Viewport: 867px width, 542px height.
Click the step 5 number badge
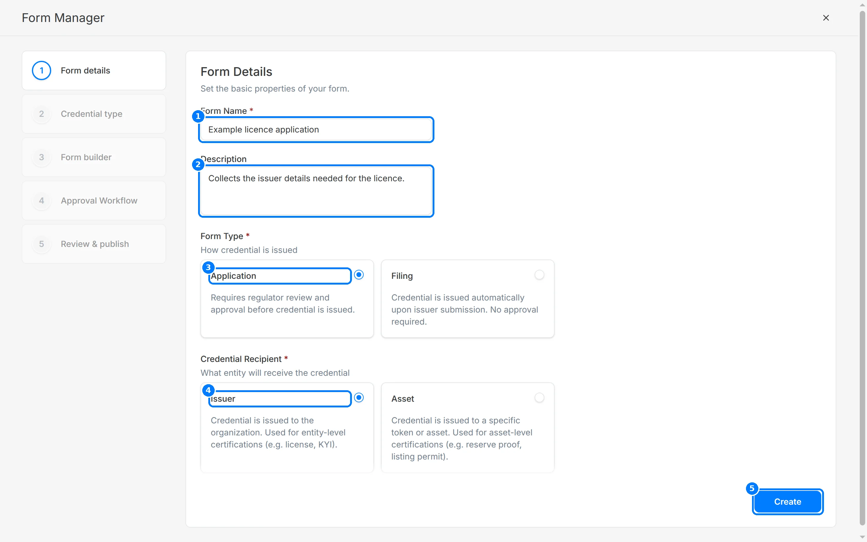coord(42,244)
